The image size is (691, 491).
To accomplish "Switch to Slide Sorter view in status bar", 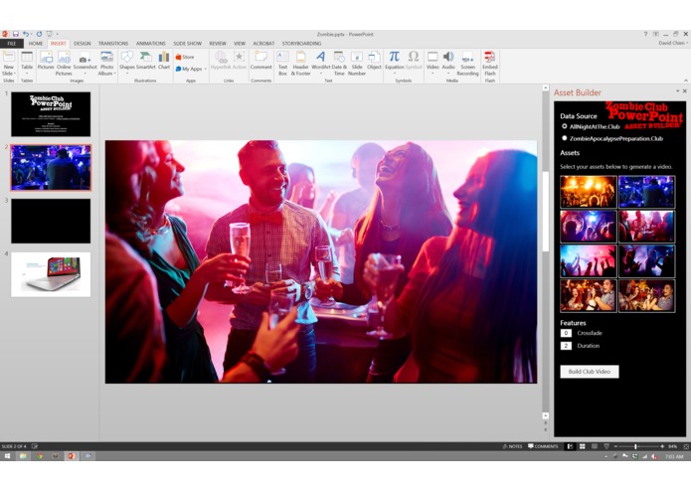I will (x=583, y=446).
